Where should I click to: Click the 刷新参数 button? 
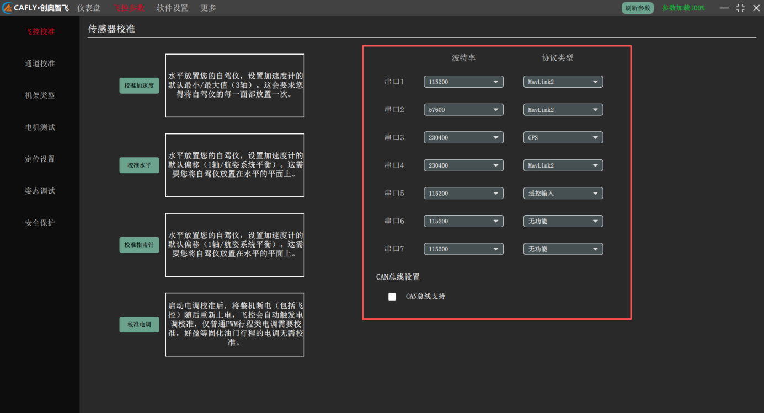[638, 8]
